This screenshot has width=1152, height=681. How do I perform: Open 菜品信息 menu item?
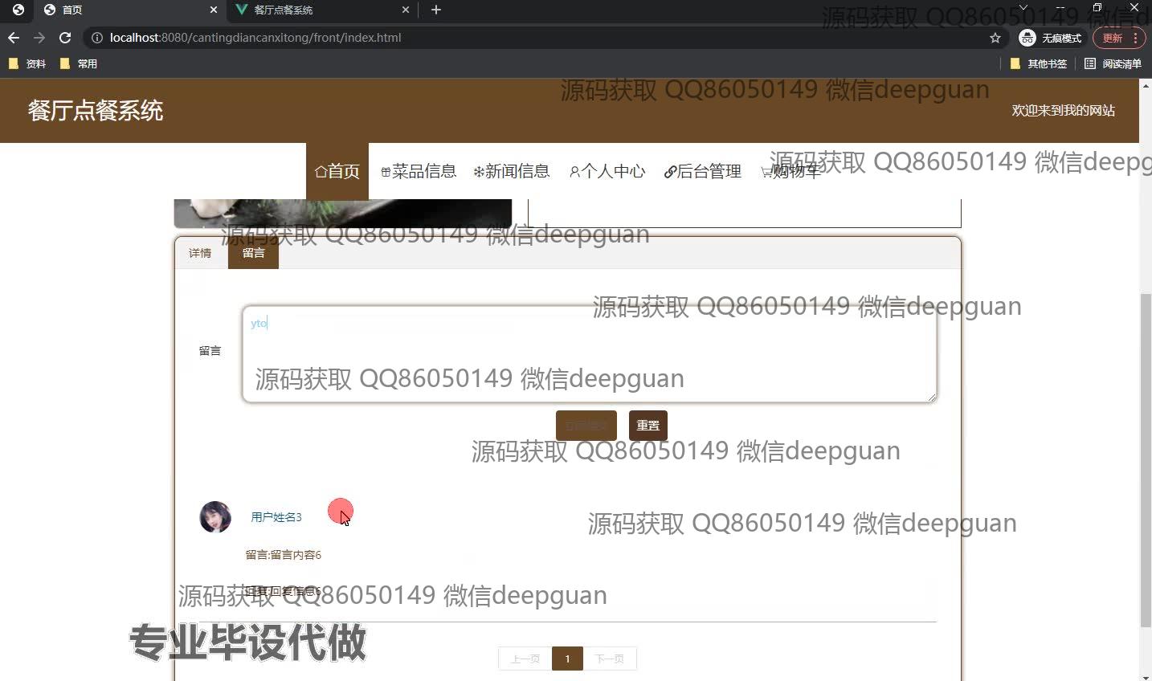419,171
